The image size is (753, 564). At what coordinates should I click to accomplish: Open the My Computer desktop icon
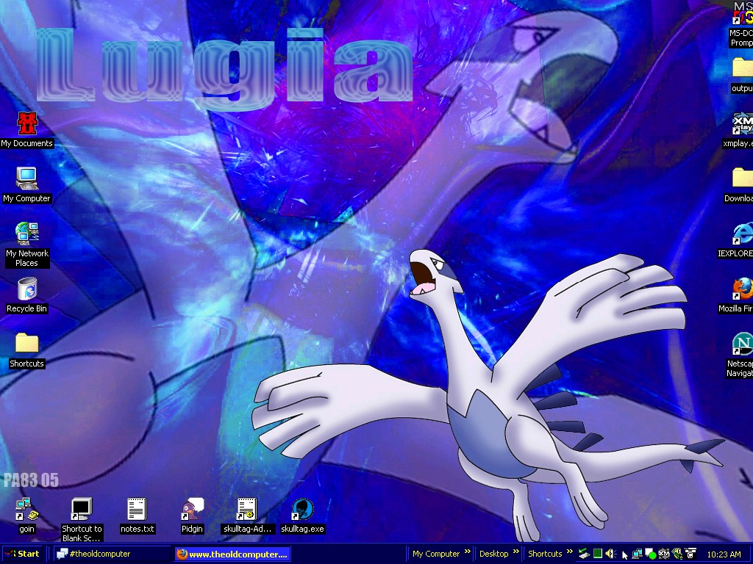pyautogui.click(x=26, y=178)
